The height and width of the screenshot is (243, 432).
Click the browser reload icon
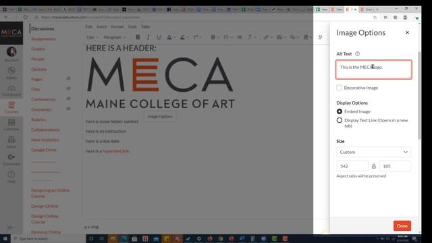[x=26, y=17]
